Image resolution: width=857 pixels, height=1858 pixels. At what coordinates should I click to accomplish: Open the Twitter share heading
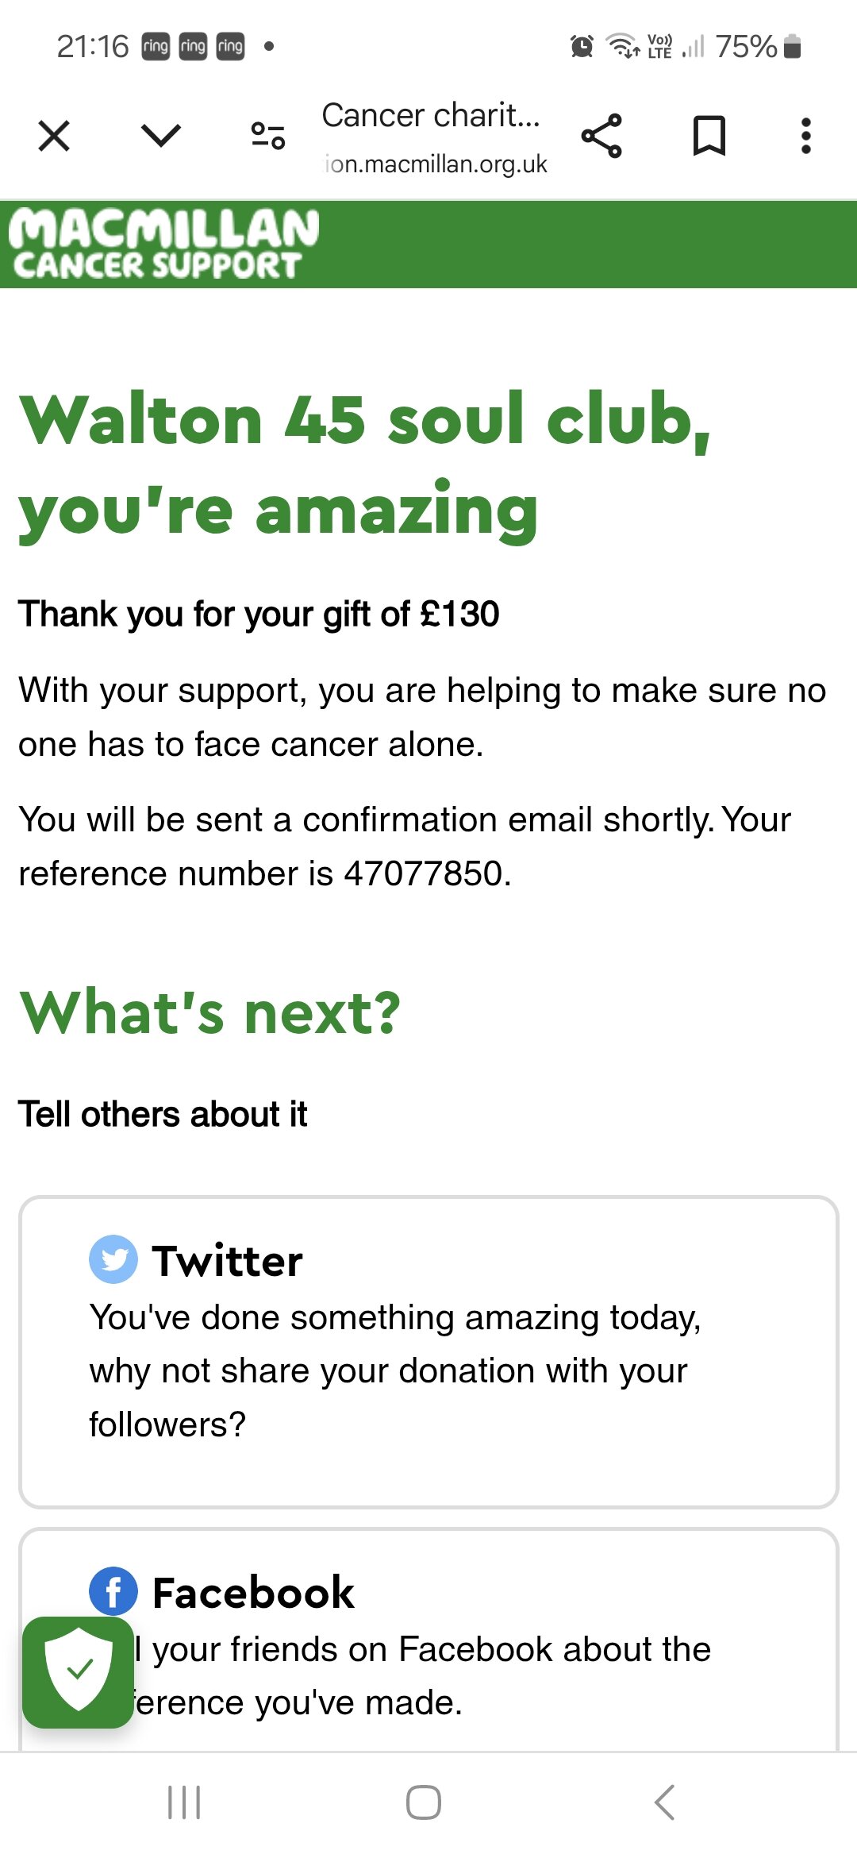click(x=228, y=1261)
